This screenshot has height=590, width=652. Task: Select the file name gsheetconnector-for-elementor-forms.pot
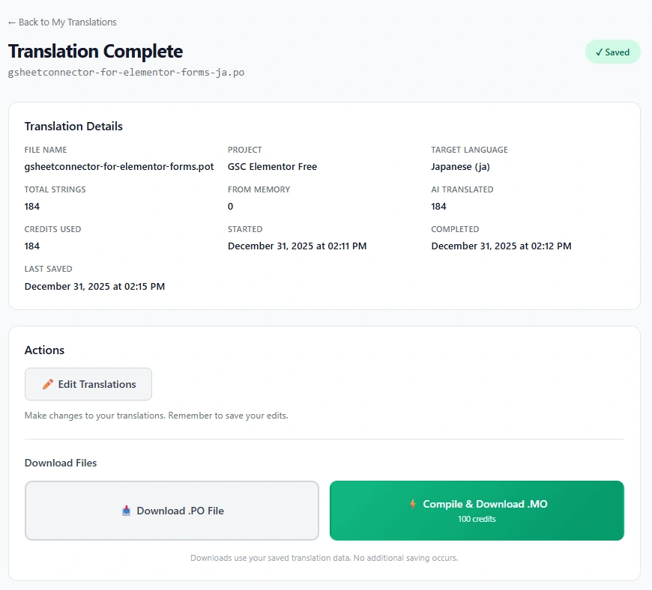[119, 167]
